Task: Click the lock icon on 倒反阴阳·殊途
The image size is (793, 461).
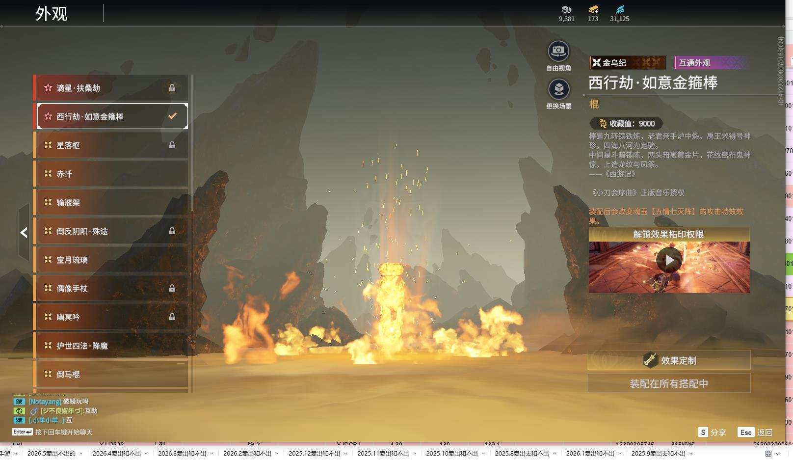Action: (172, 231)
